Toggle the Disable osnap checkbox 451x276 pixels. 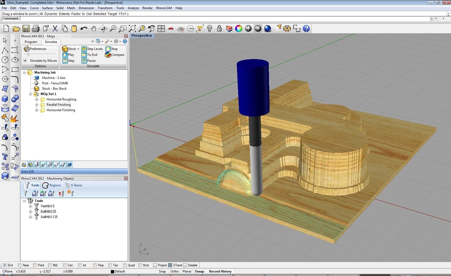pos(185,265)
